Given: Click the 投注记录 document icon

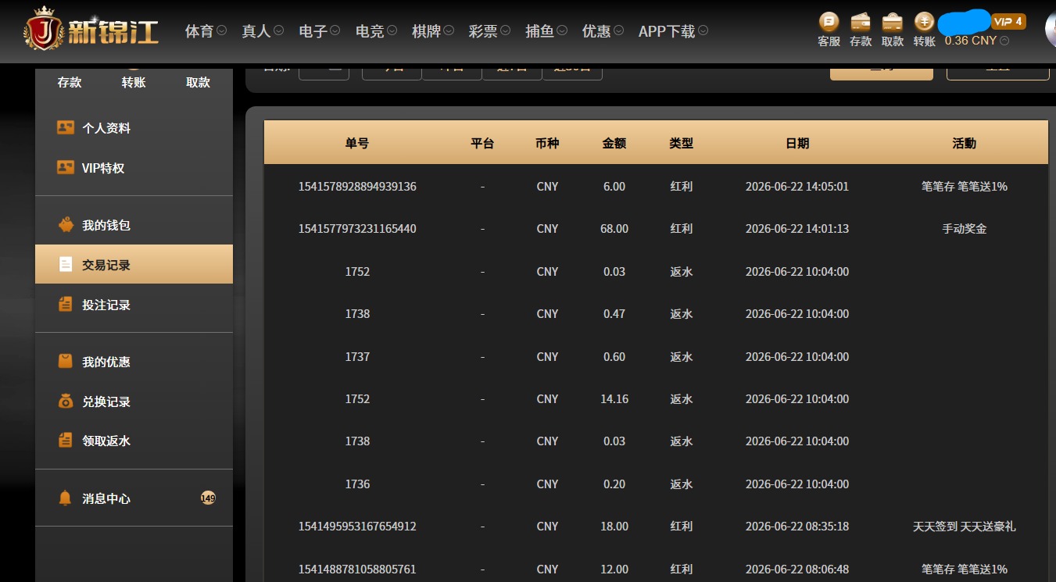Looking at the screenshot, I should [66, 305].
